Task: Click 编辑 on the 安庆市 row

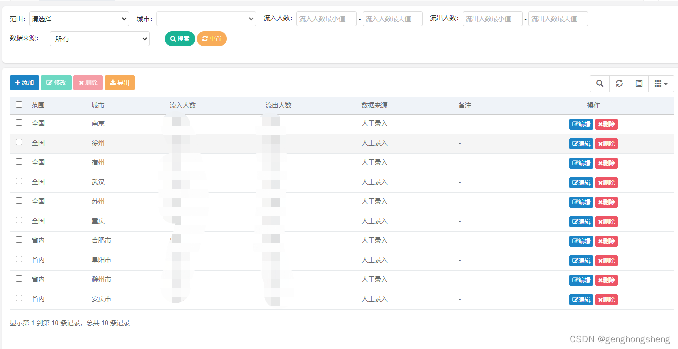Action: point(581,299)
